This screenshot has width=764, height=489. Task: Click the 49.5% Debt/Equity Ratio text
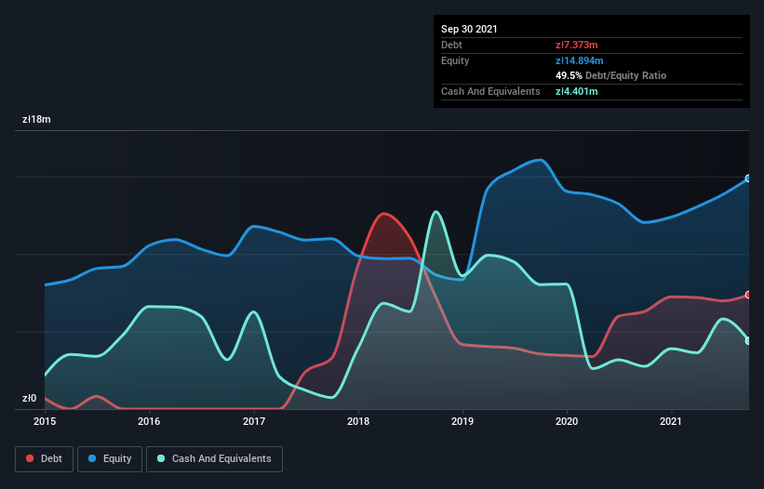tap(611, 75)
